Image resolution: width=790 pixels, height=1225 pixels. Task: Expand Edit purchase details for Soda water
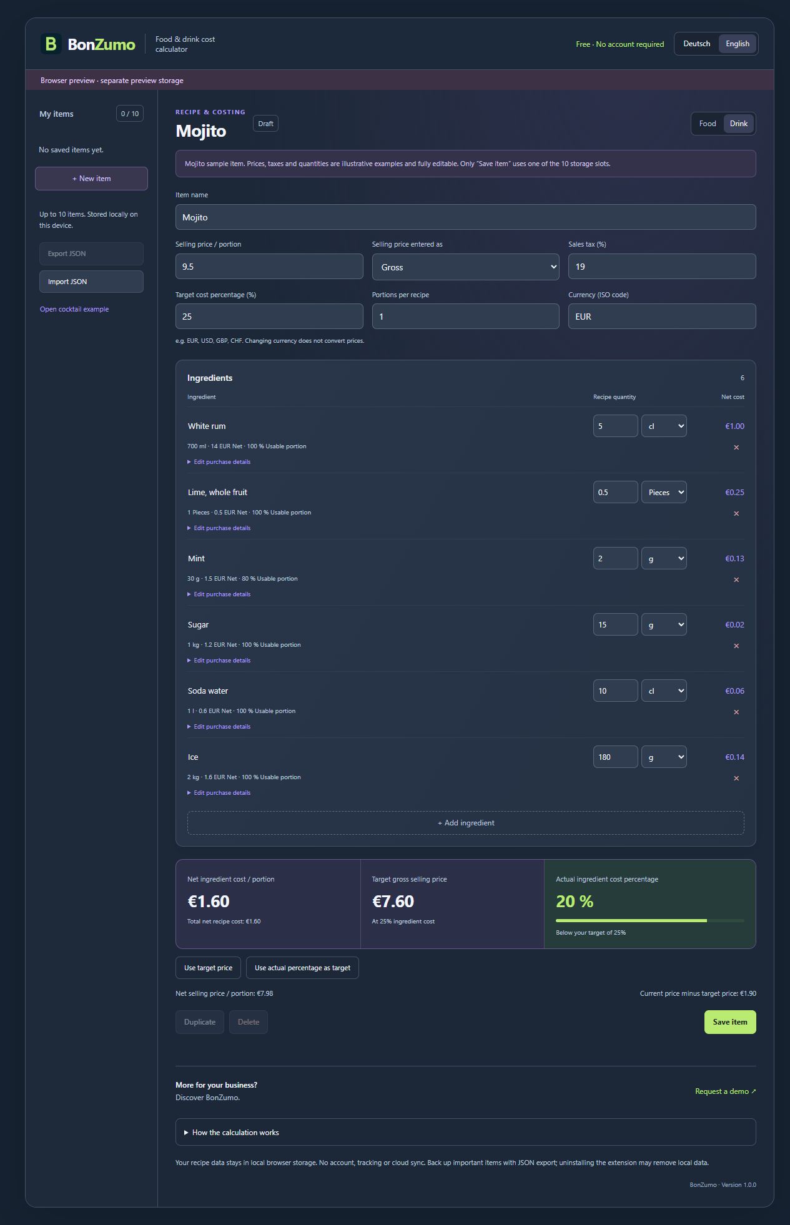[x=219, y=727]
